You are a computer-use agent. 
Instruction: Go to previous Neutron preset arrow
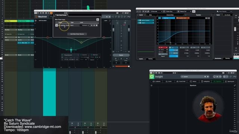(x=107, y=17)
